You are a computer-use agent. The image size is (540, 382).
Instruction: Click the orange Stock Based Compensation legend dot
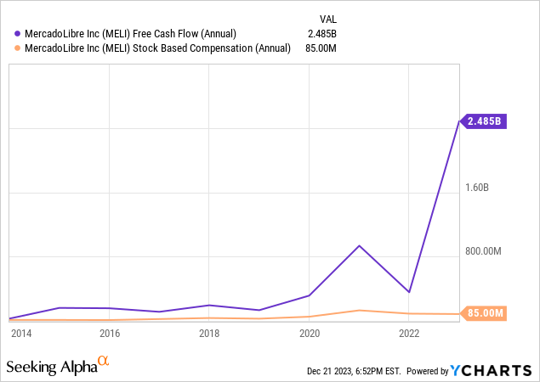pyautogui.click(x=17, y=48)
